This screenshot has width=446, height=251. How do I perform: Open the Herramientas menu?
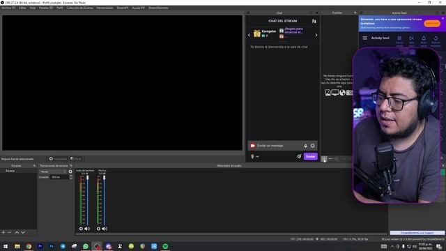(105, 8)
